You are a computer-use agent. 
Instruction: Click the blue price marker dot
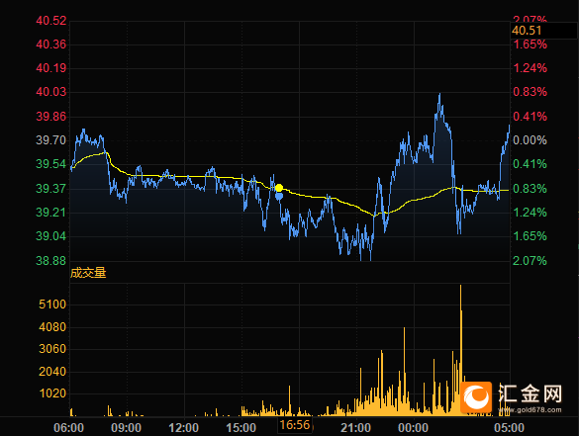click(x=279, y=196)
